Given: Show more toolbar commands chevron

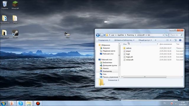Looking at the screenshot, I should pyautogui.click(x=156, y=40).
